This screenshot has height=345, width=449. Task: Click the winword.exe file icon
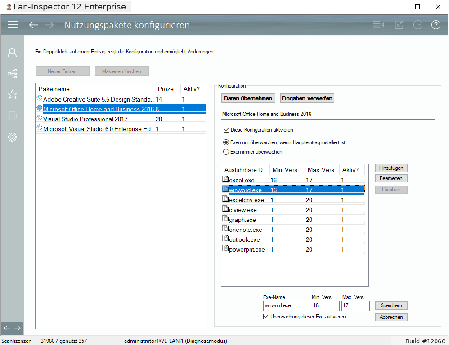[225, 189]
